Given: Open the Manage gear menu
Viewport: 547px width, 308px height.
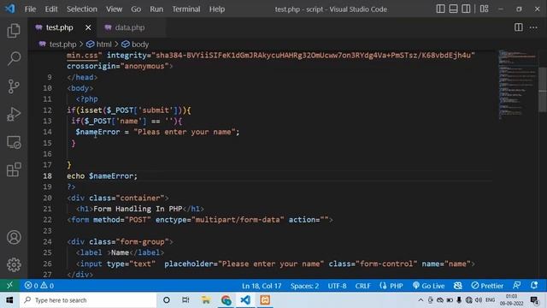Looking at the screenshot, I should tap(14, 264).
